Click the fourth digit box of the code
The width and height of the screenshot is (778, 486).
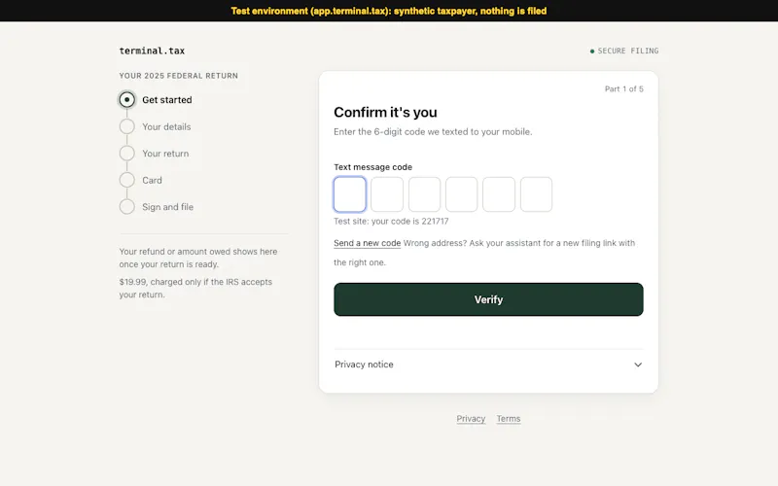(461, 194)
